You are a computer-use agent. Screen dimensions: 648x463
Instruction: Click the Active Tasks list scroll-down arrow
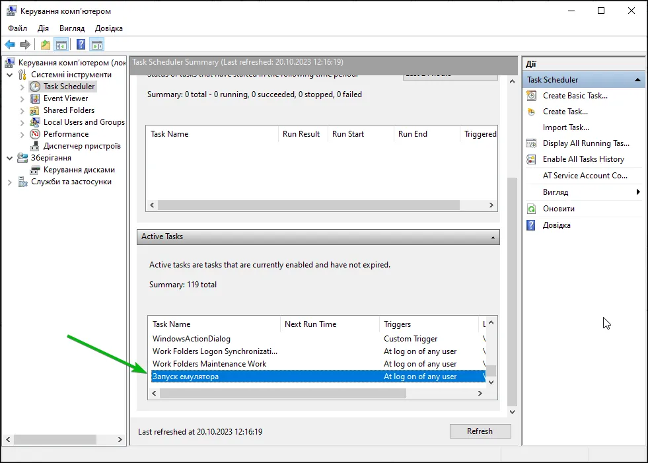click(x=491, y=382)
